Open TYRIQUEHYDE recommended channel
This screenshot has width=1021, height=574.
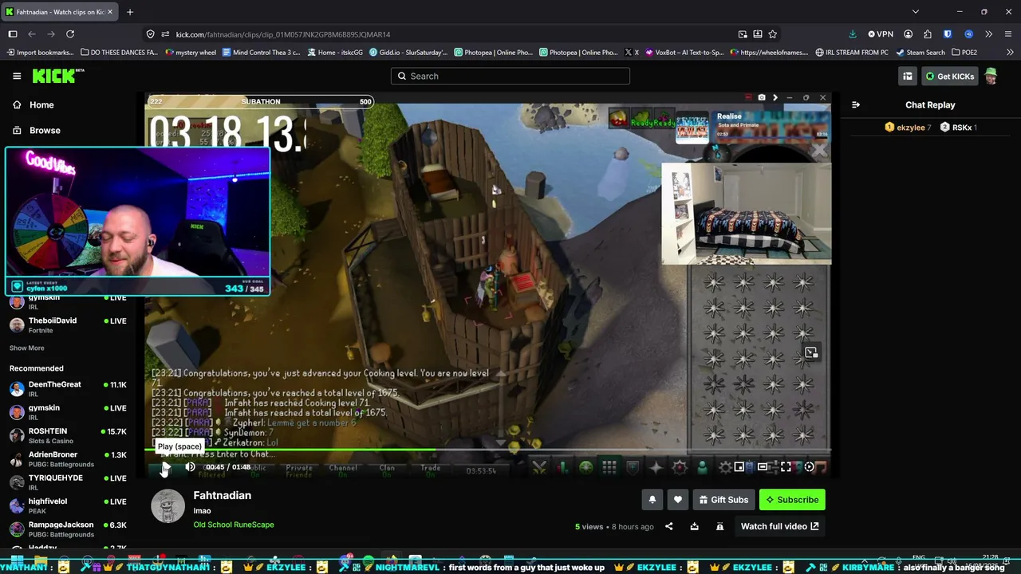click(69, 482)
